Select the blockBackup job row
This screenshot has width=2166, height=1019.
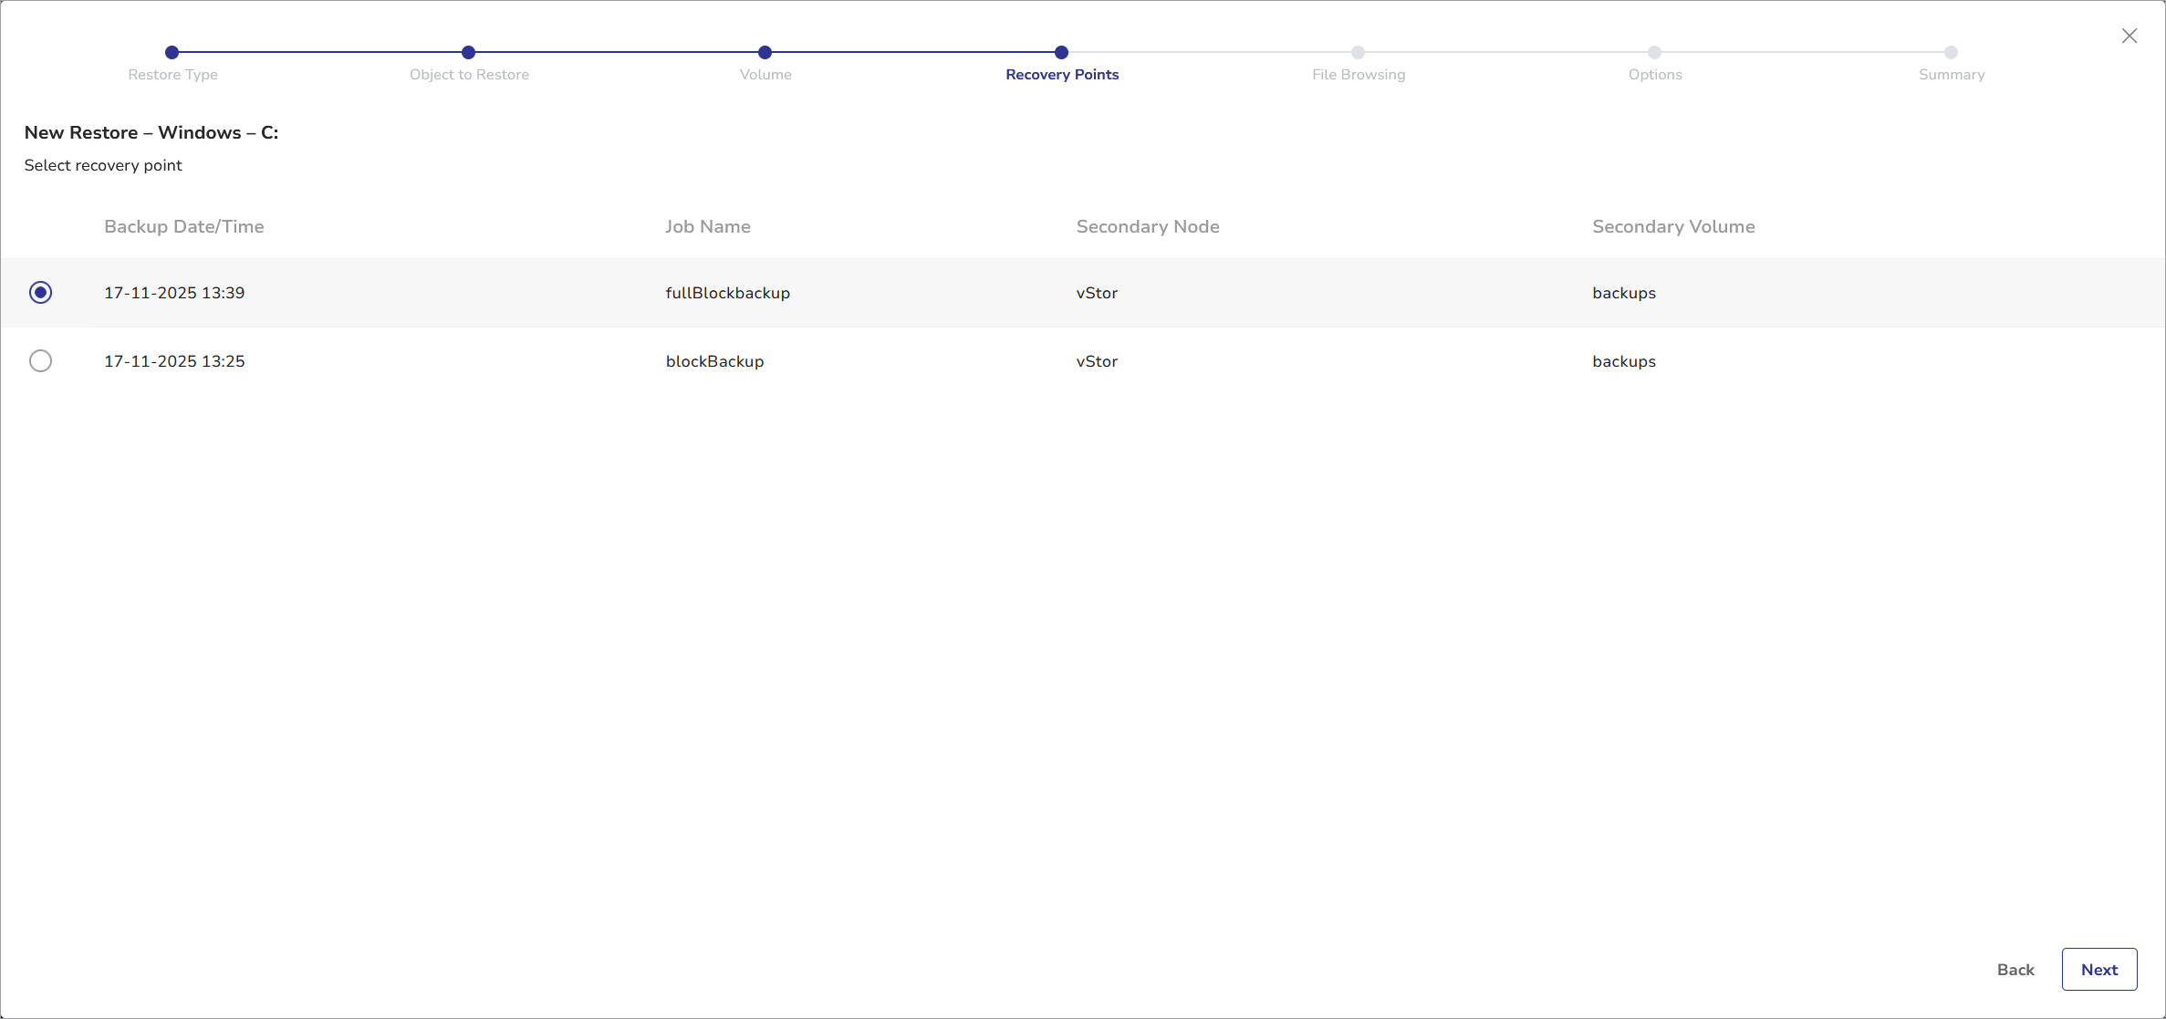coord(714,361)
